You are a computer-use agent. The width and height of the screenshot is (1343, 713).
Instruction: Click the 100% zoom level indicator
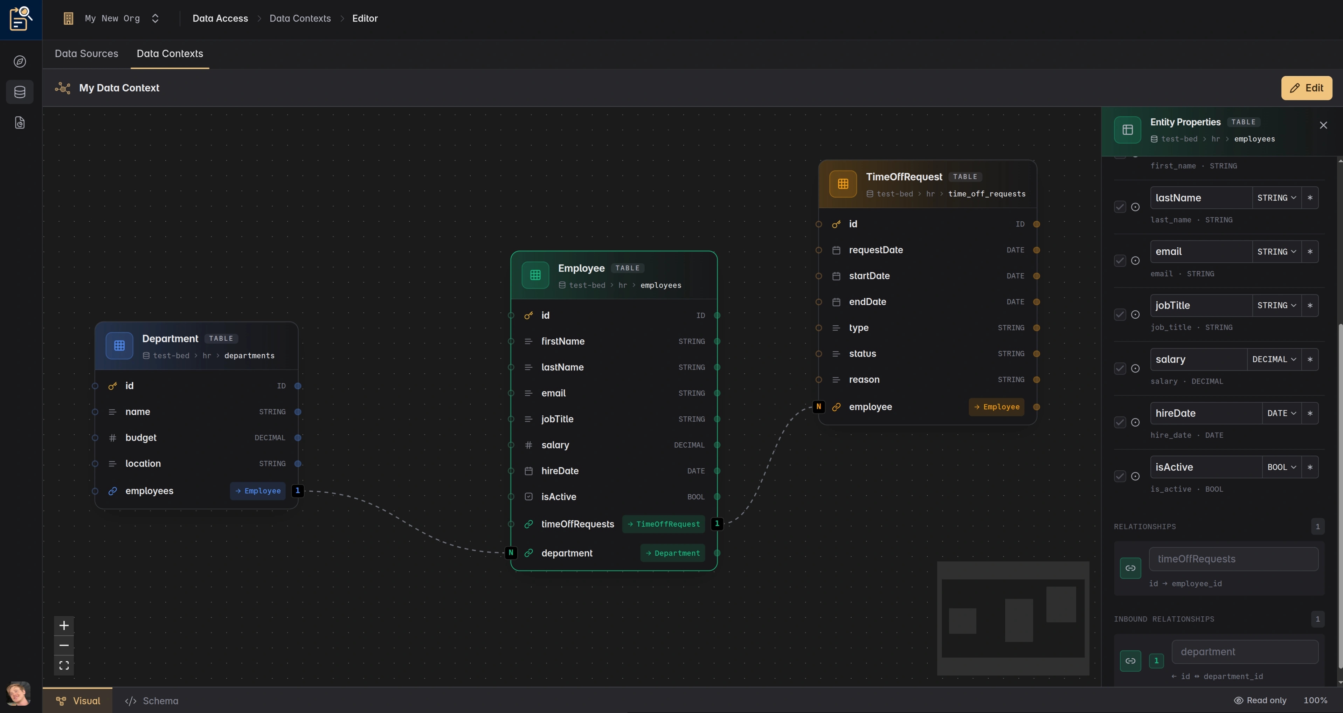[1315, 701]
